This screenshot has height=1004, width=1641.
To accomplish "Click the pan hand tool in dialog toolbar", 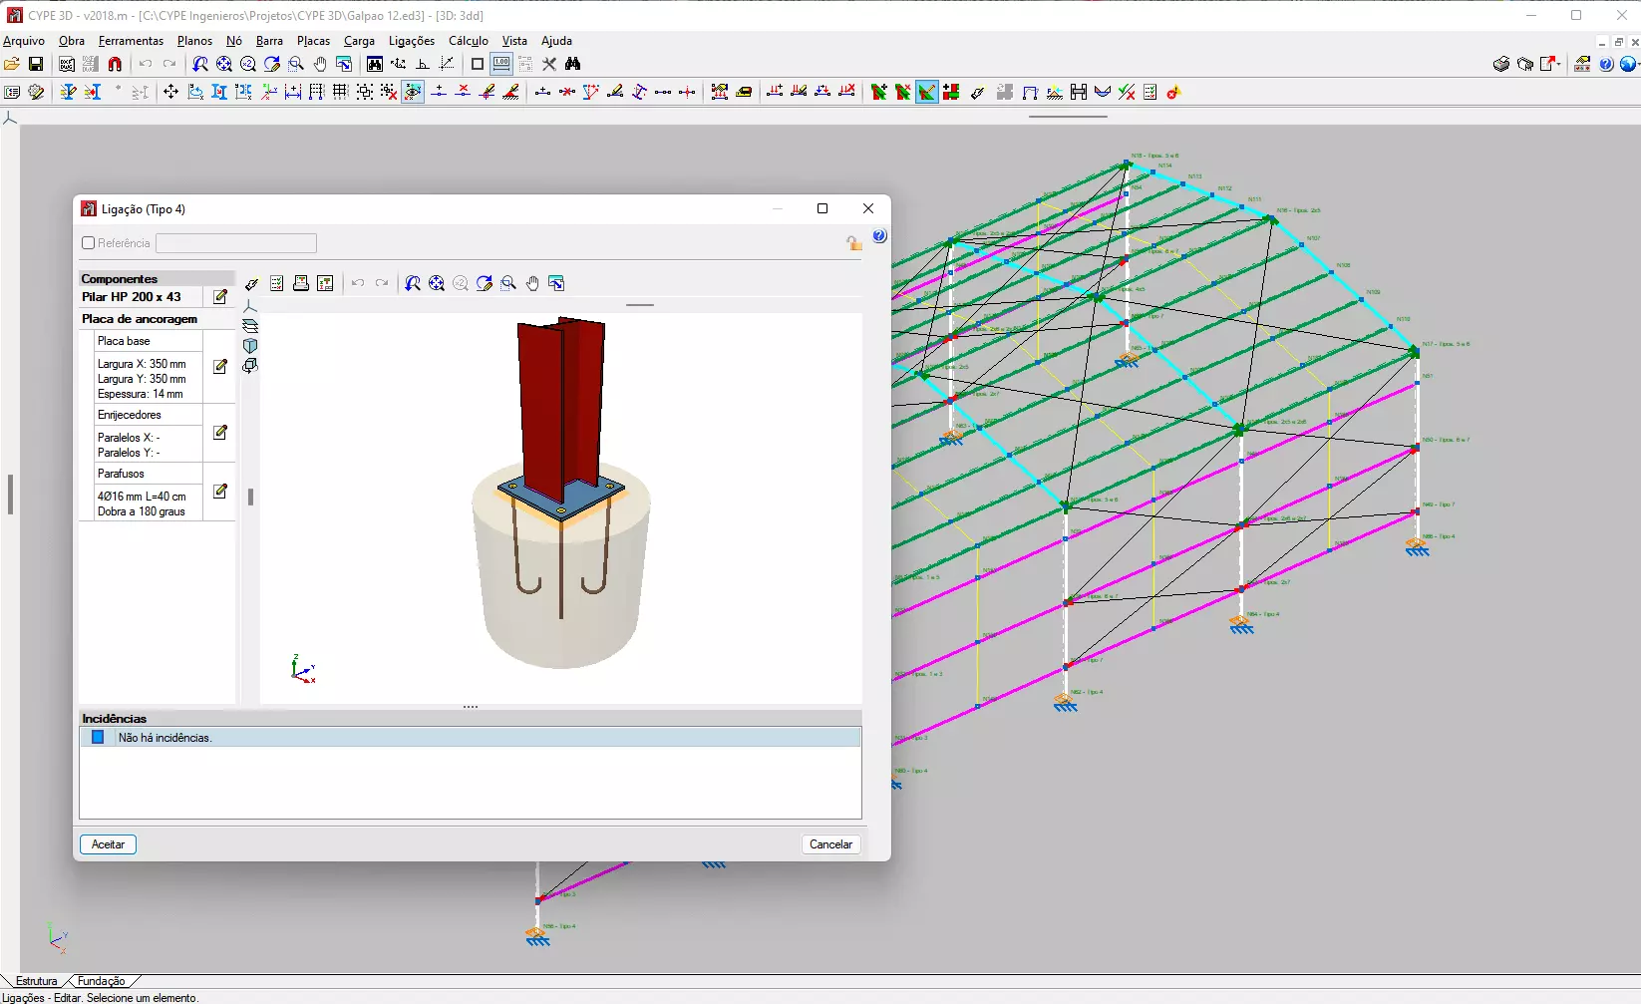I will coord(532,284).
